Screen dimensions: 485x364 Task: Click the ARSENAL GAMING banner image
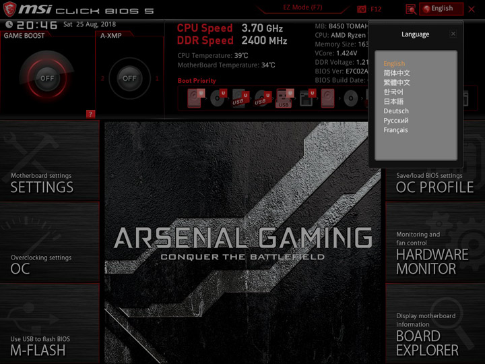coord(243,243)
